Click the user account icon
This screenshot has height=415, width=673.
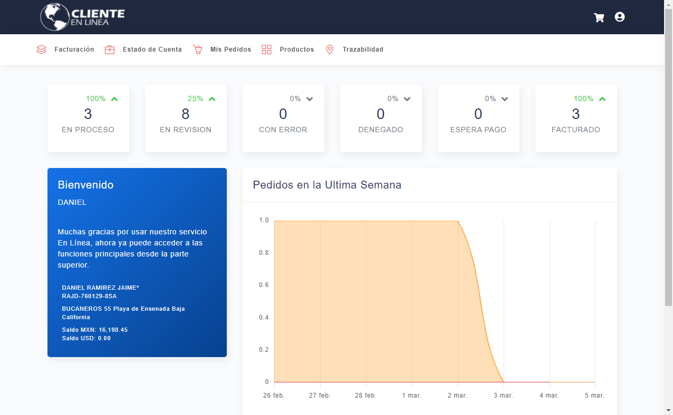click(x=619, y=17)
